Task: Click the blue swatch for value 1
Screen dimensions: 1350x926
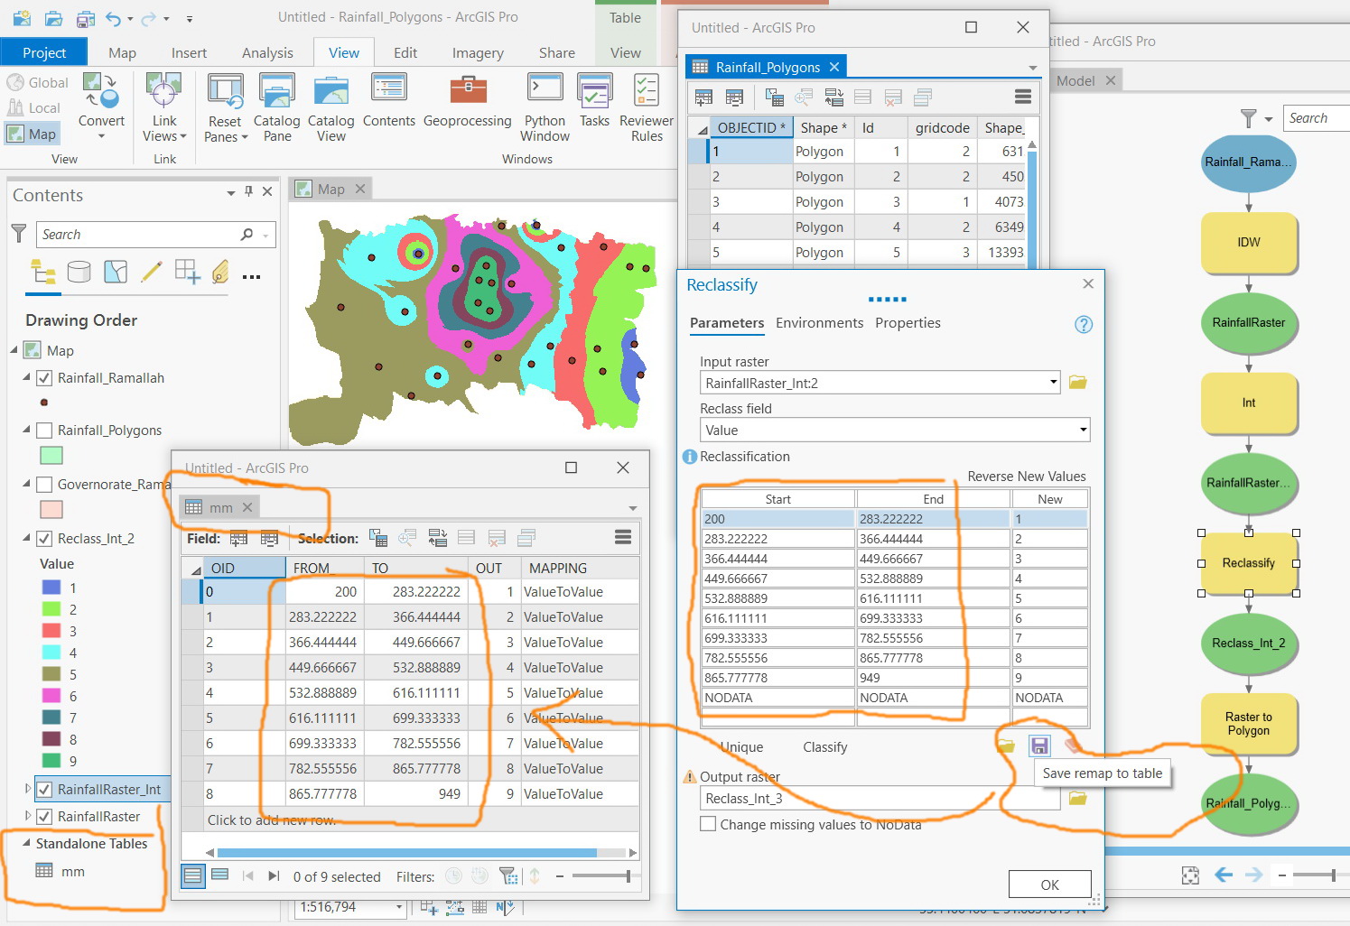Action: coord(51,588)
